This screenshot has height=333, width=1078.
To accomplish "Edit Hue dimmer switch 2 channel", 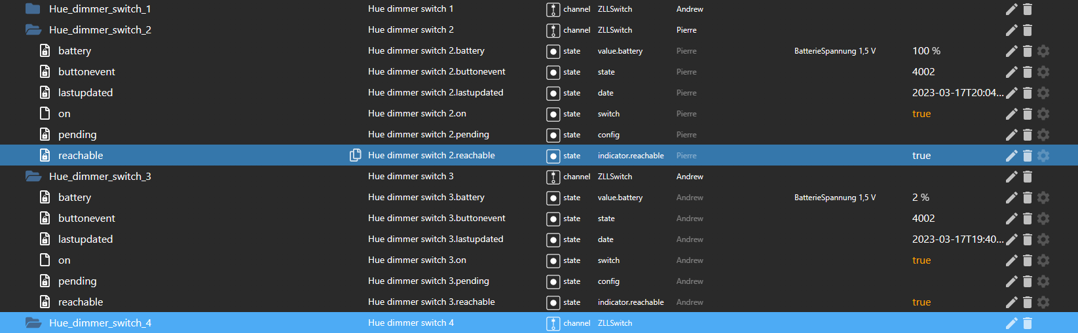I will point(1012,30).
